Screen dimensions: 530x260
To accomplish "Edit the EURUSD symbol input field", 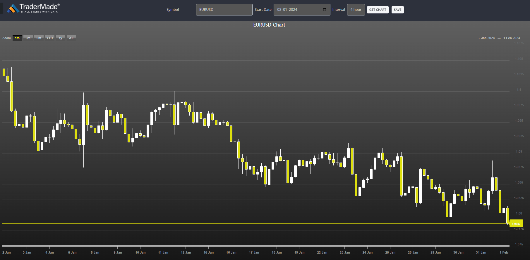I will pos(224,10).
